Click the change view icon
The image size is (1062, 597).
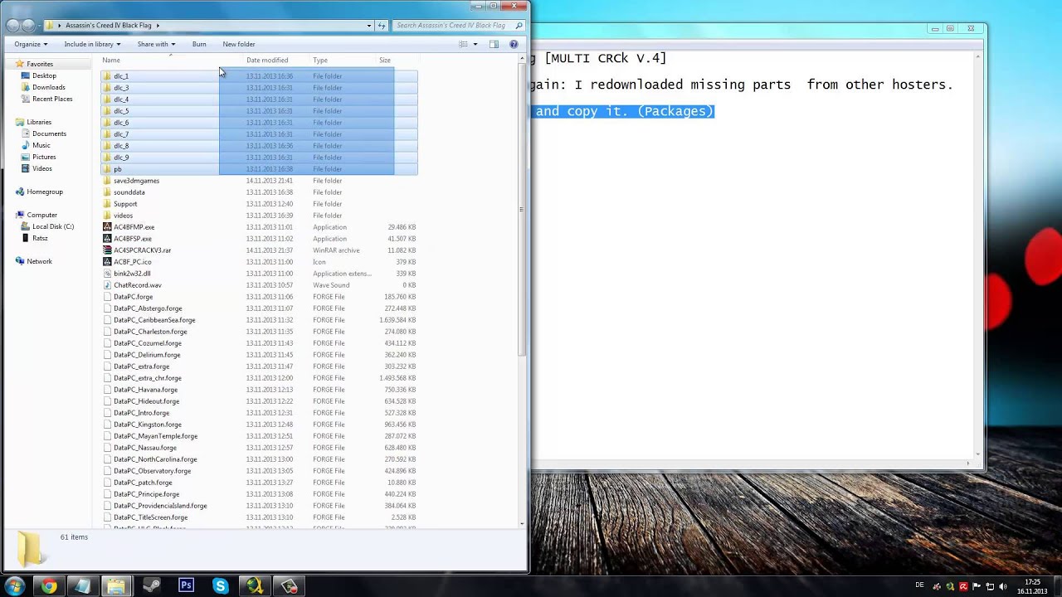point(464,44)
